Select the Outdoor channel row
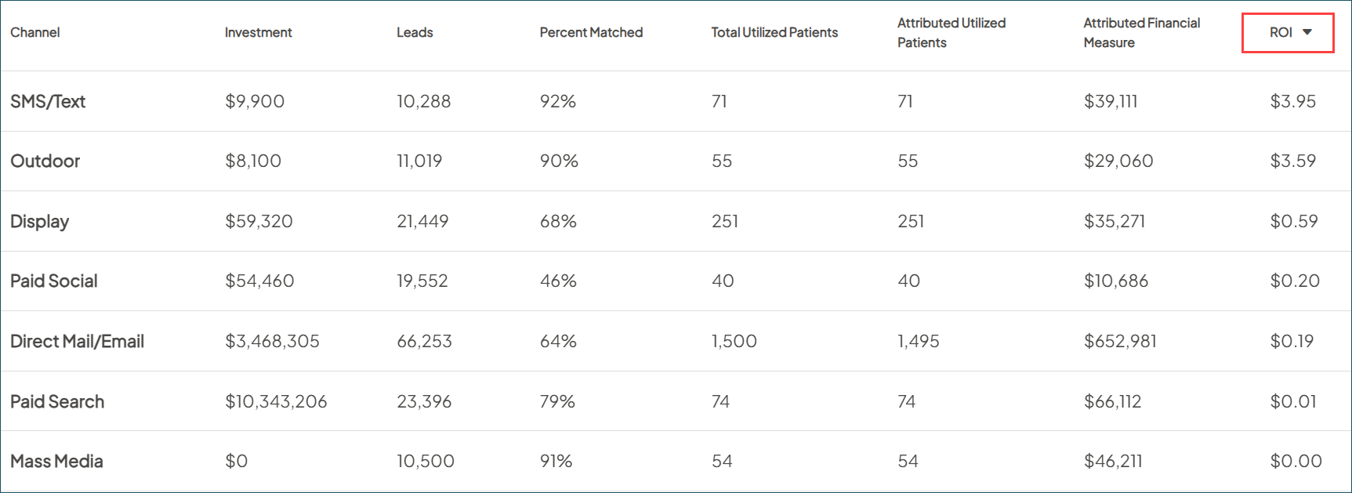The width and height of the screenshot is (1352, 493). pos(45,161)
